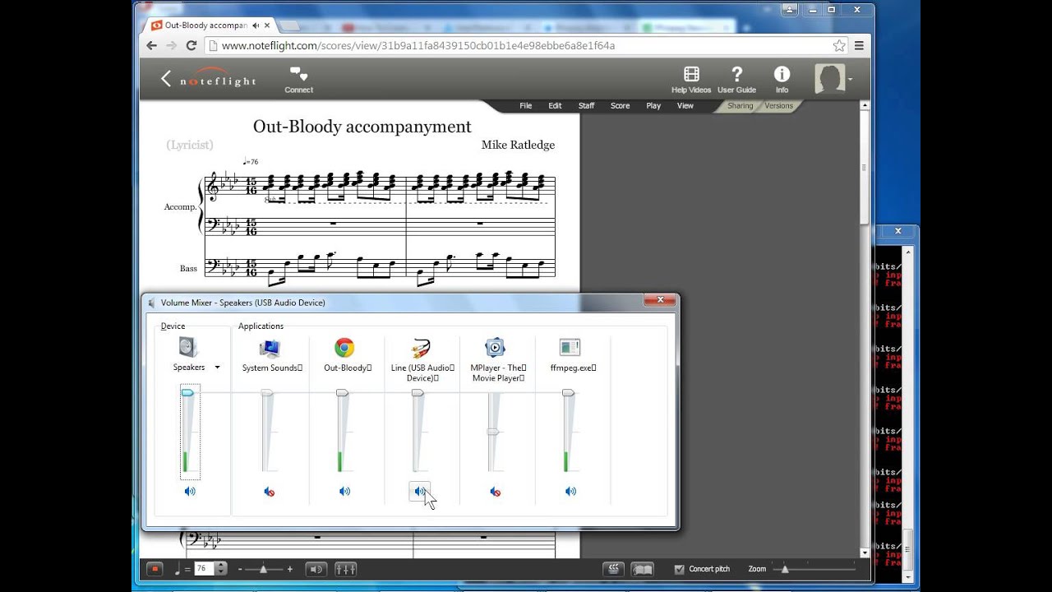Open the View menu
The image size is (1052, 592).
click(685, 106)
